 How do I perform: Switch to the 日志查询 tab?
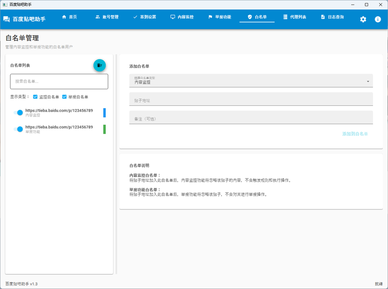(332, 17)
